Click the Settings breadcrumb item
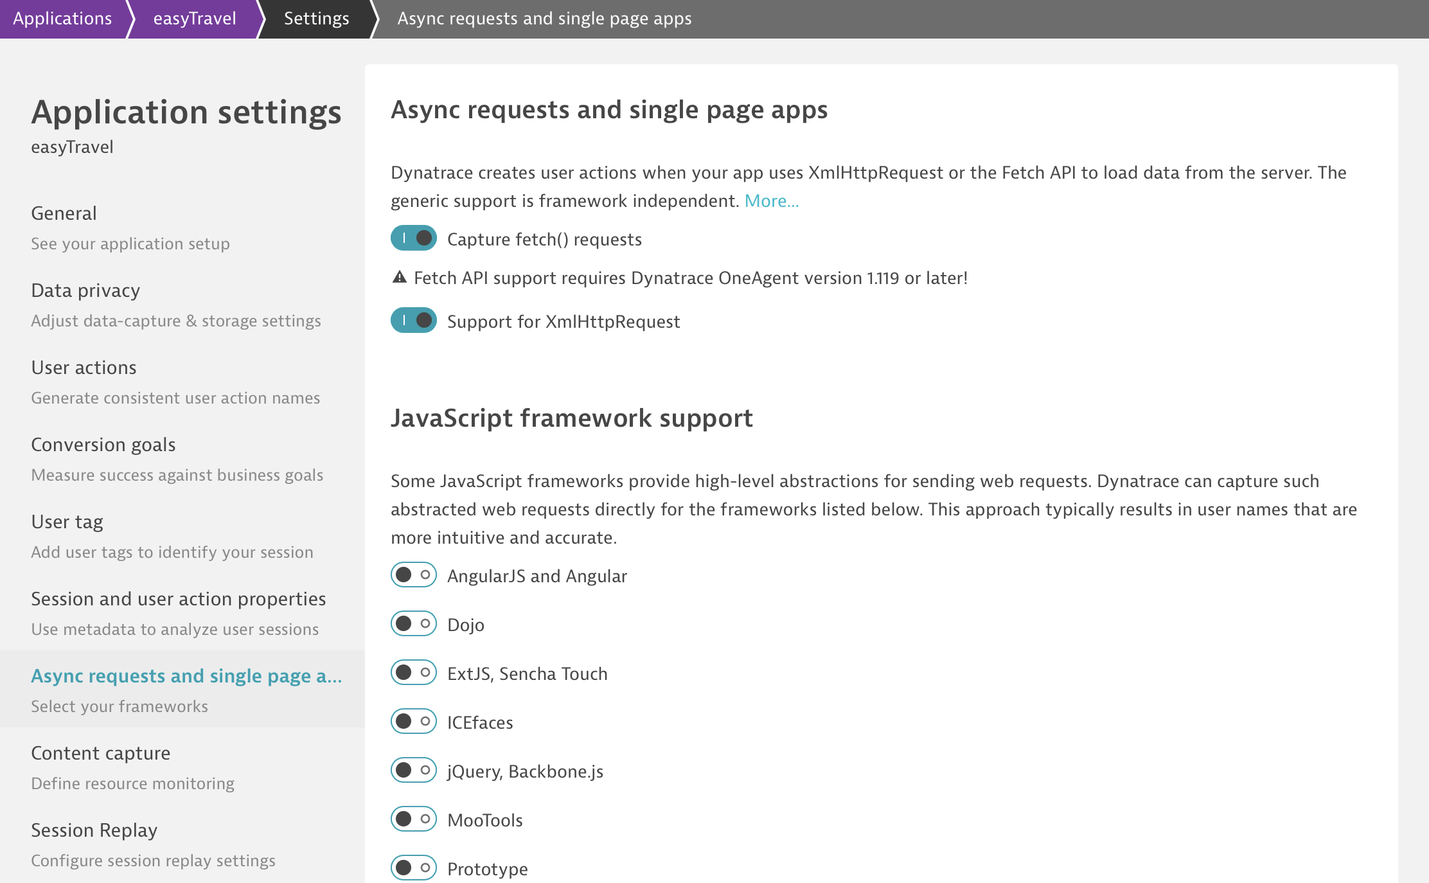This screenshot has height=883, width=1429. pyautogui.click(x=316, y=19)
